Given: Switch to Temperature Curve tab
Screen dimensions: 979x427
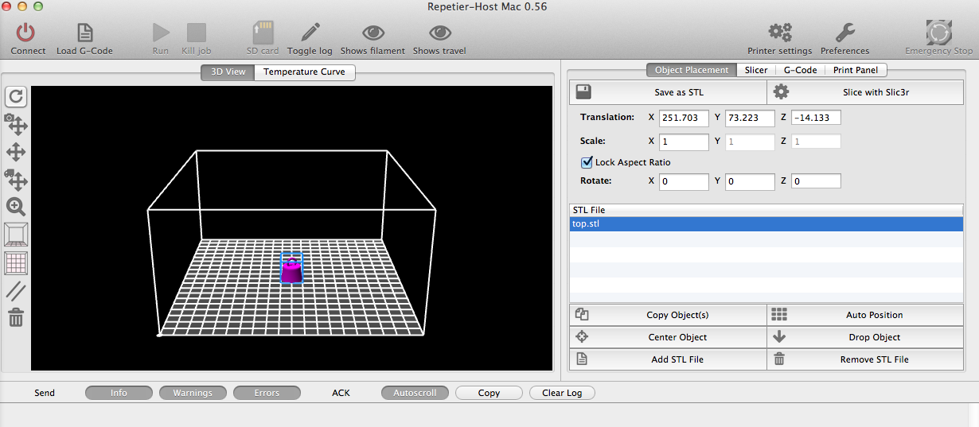Looking at the screenshot, I should pos(304,72).
